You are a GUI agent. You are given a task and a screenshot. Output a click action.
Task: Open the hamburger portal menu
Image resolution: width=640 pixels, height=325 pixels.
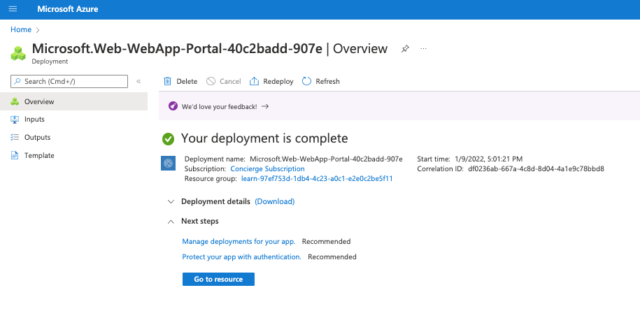tap(13, 9)
